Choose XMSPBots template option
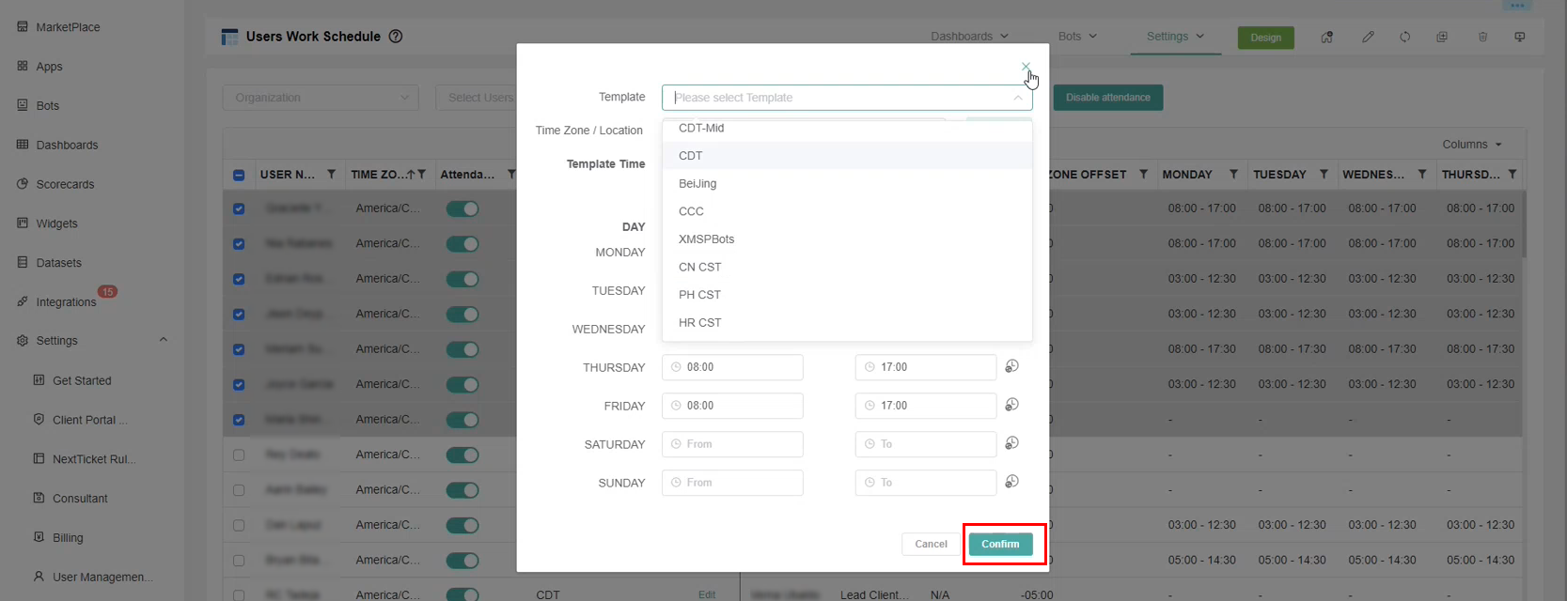 pos(847,239)
